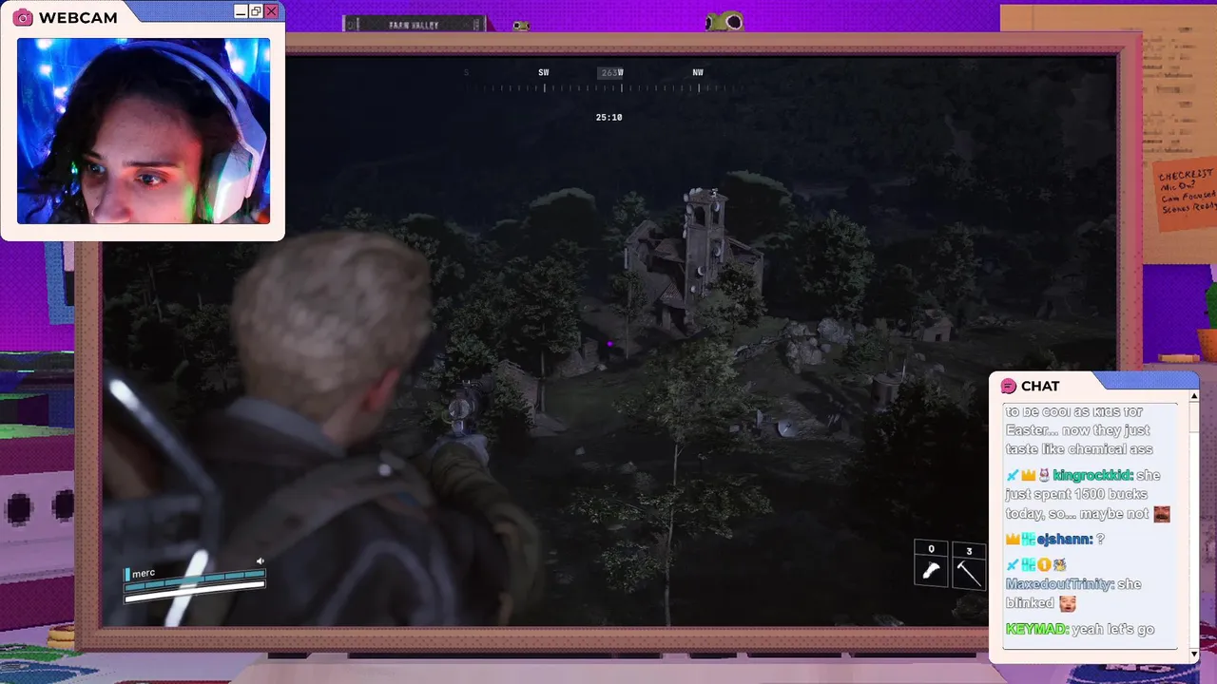Click the NW compass marker

pyautogui.click(x=698, y=72)
